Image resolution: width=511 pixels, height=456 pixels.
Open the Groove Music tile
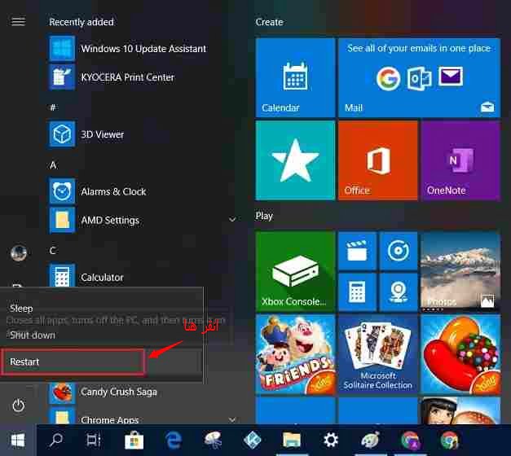[399, 251]
